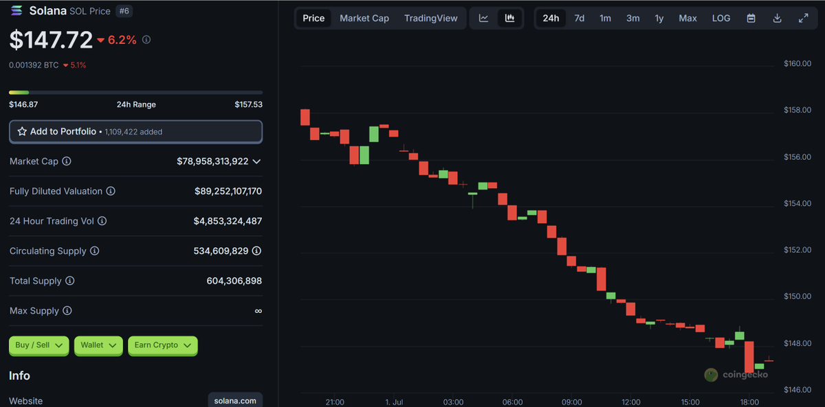Click Total Supply info icon
Screen dimensions: 825x407
[70, 281]
